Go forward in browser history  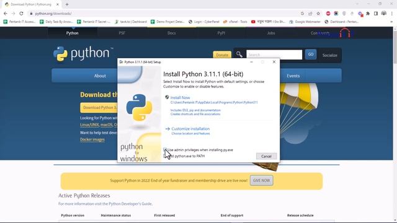click(x=13, y=14)
